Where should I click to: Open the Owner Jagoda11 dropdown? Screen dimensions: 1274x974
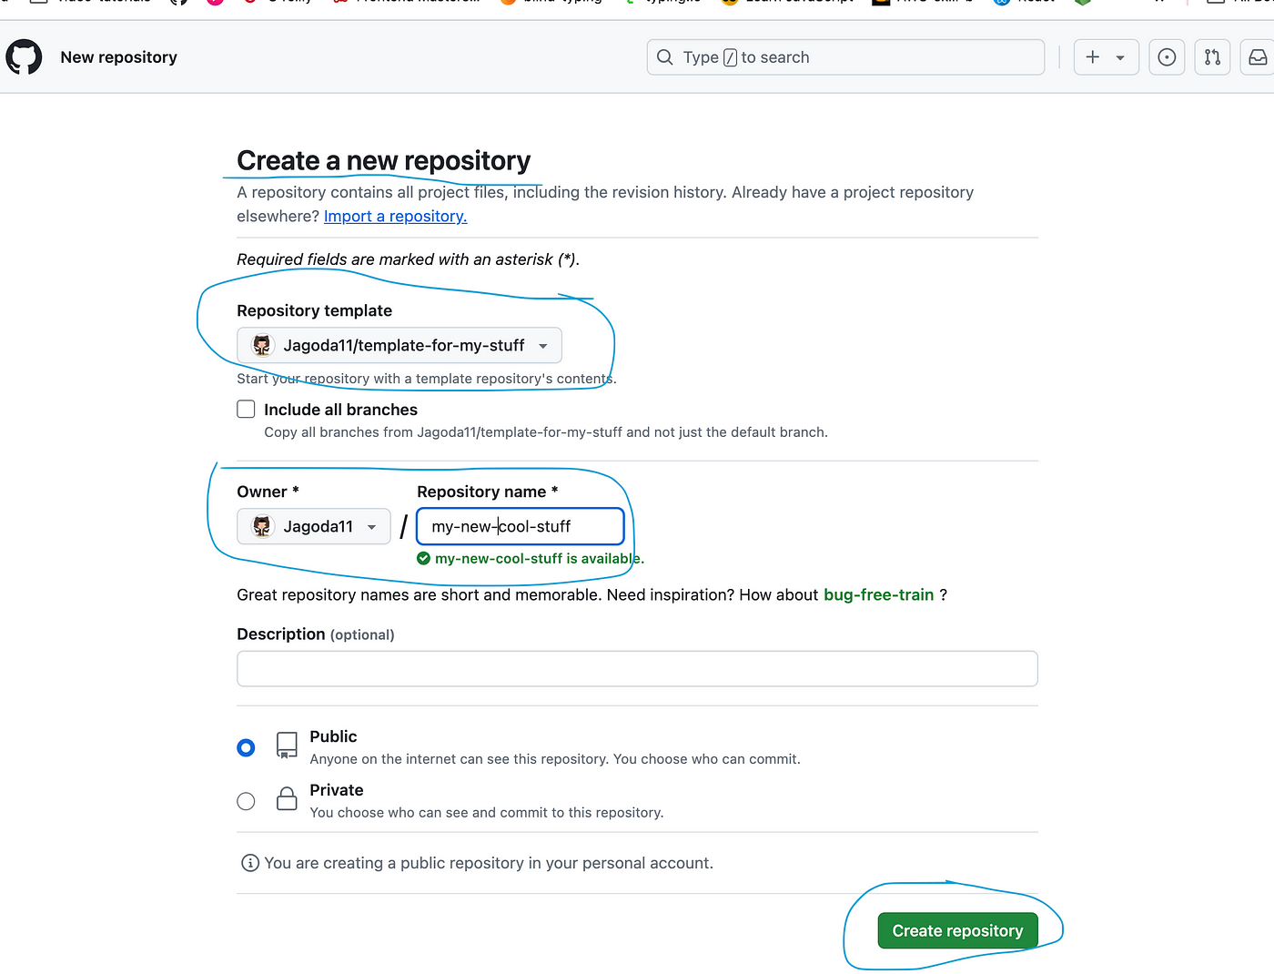coord(314,526)
